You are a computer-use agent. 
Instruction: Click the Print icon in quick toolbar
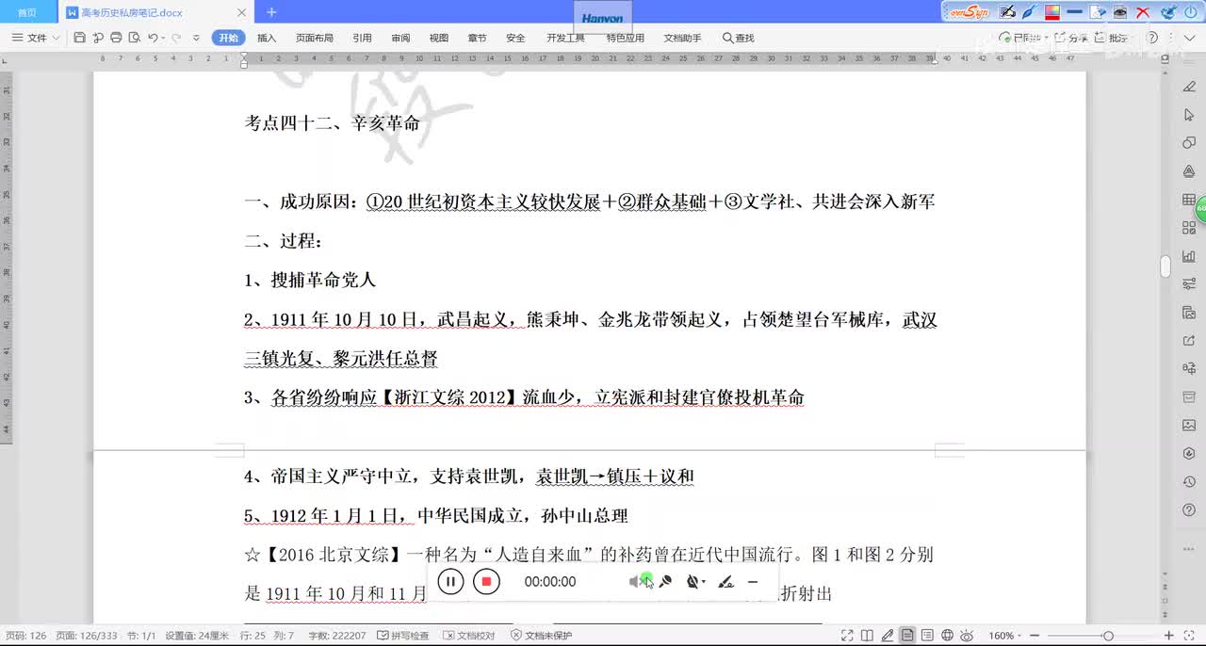click(x=116, y=38)
